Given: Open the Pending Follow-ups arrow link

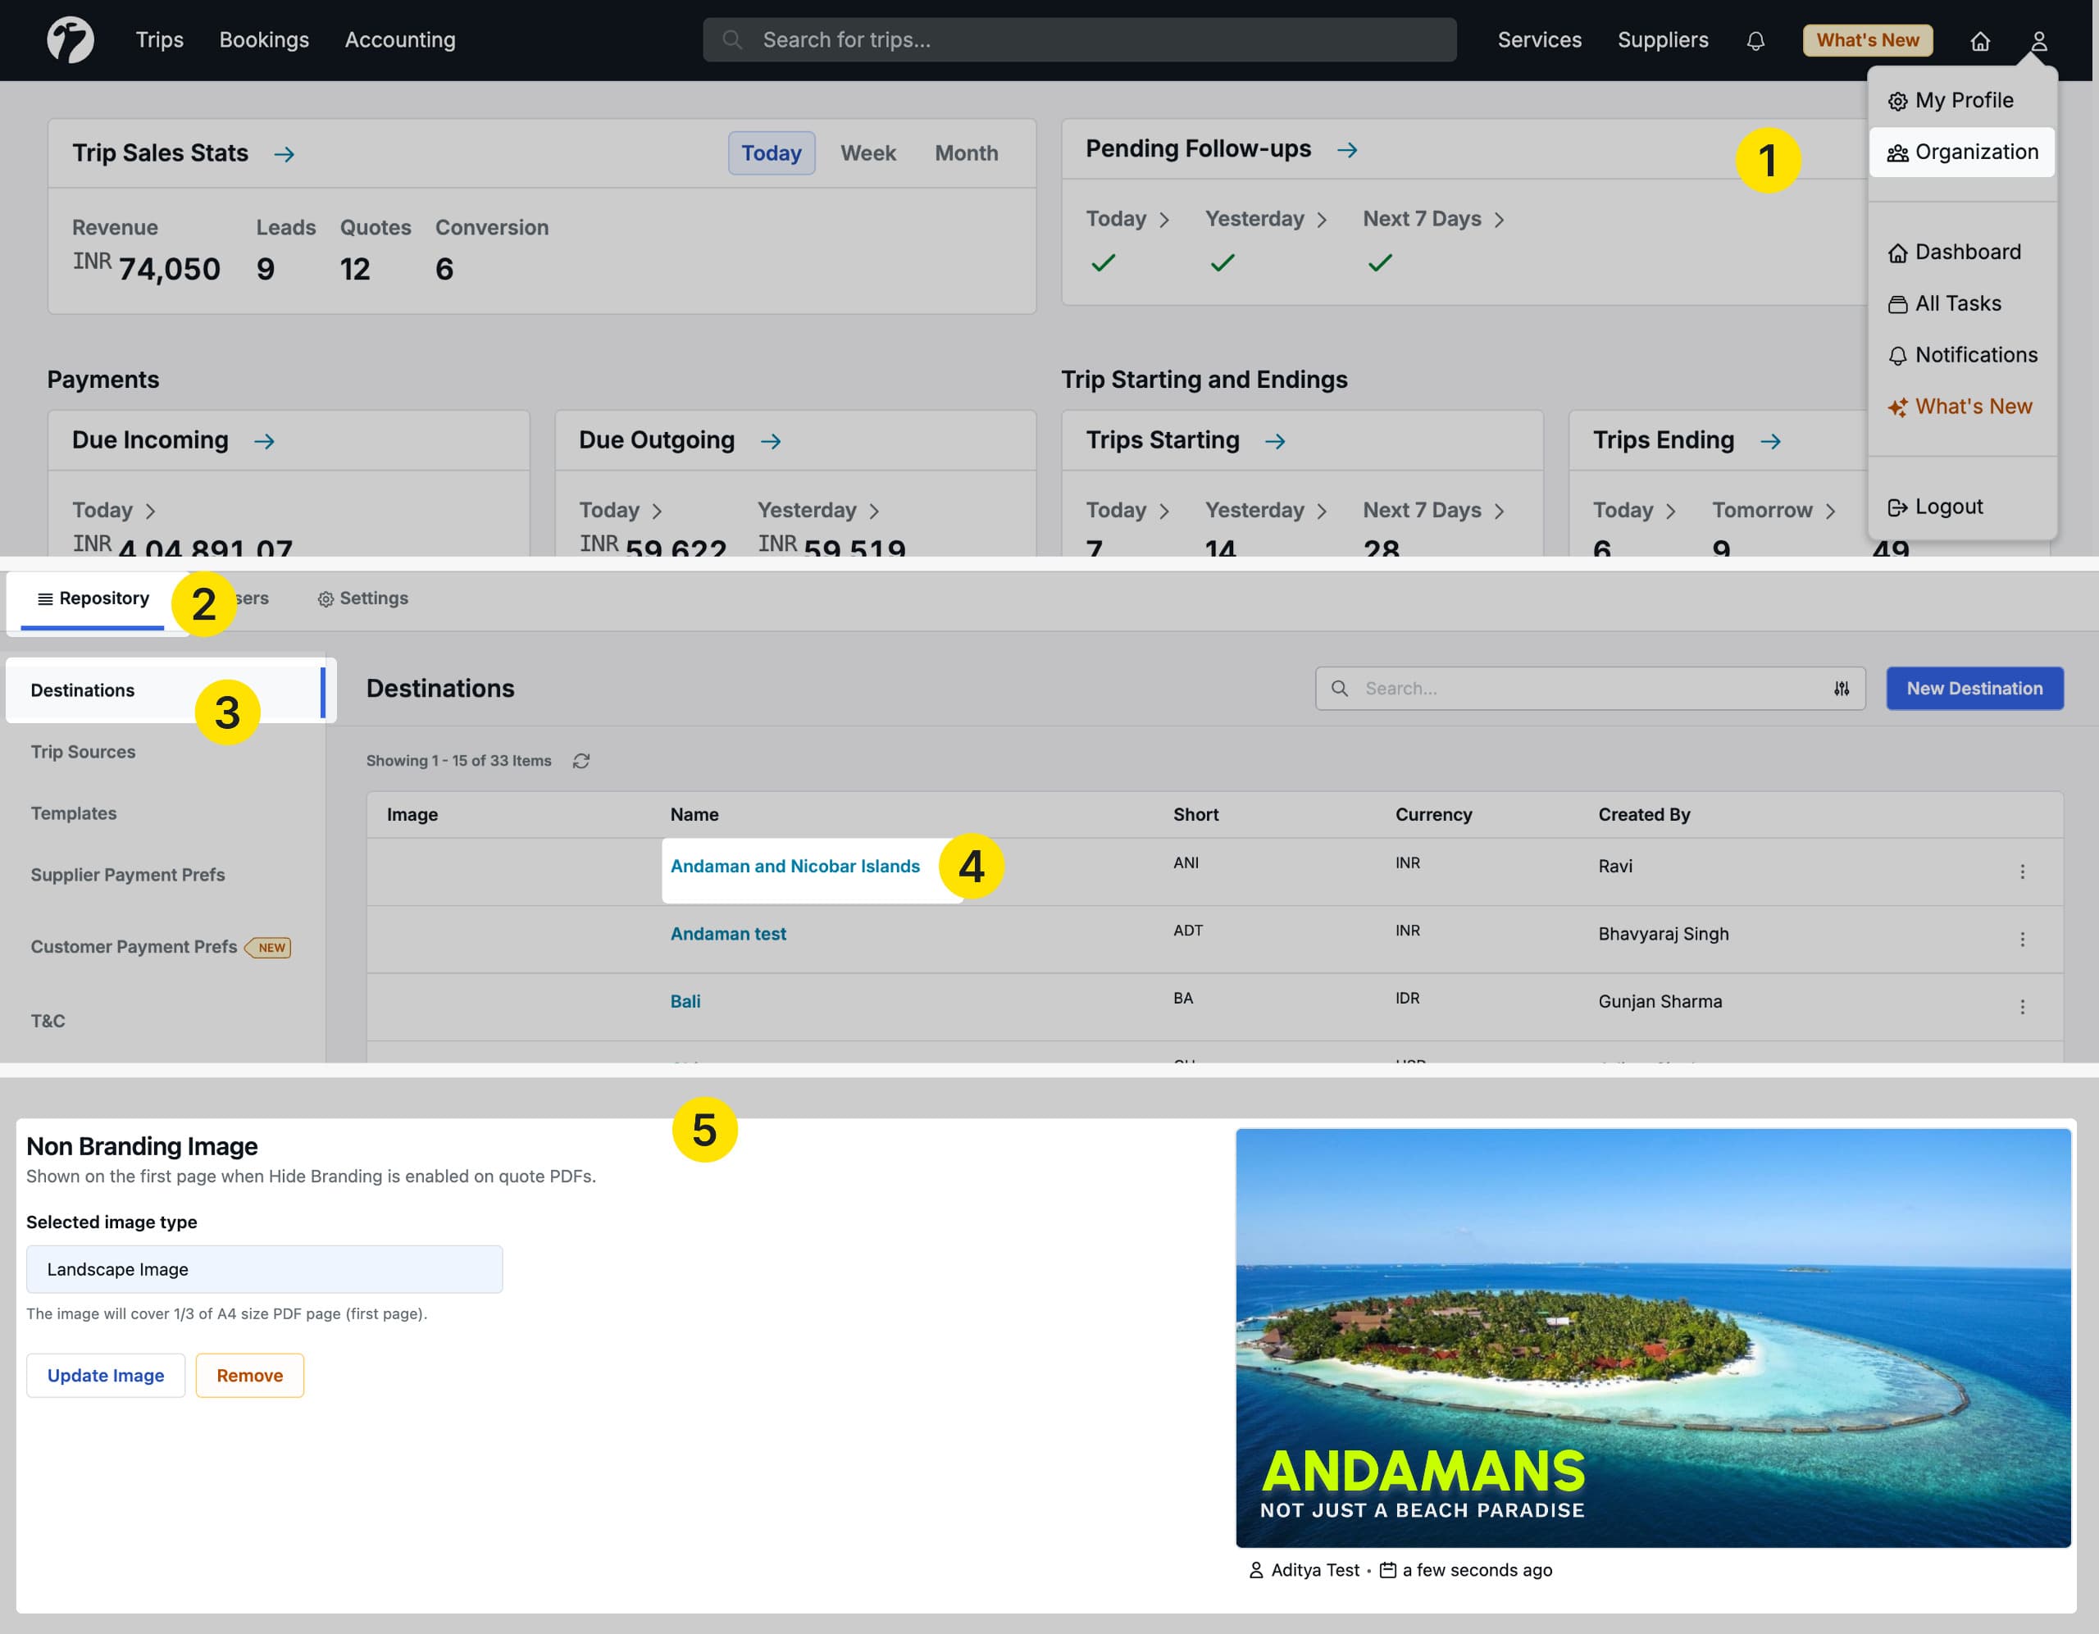Looking at the screenshot, I should pos(1347,150).
